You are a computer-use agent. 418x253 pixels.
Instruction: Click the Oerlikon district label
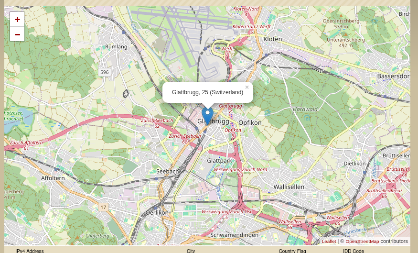click(x=157, y=213)
